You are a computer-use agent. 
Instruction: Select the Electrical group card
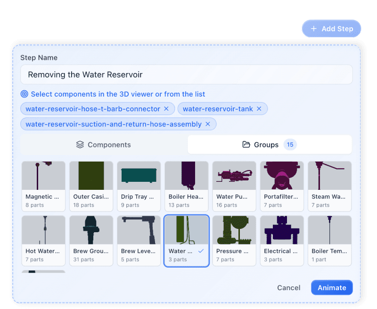click(282, 241)
